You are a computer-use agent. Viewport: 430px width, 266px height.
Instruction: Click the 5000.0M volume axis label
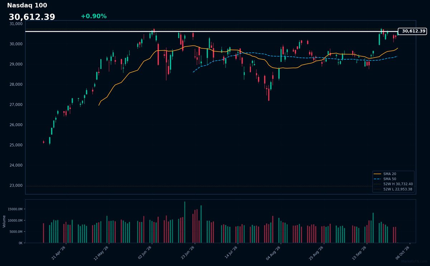pyautogui.click(x=16, y=232)
